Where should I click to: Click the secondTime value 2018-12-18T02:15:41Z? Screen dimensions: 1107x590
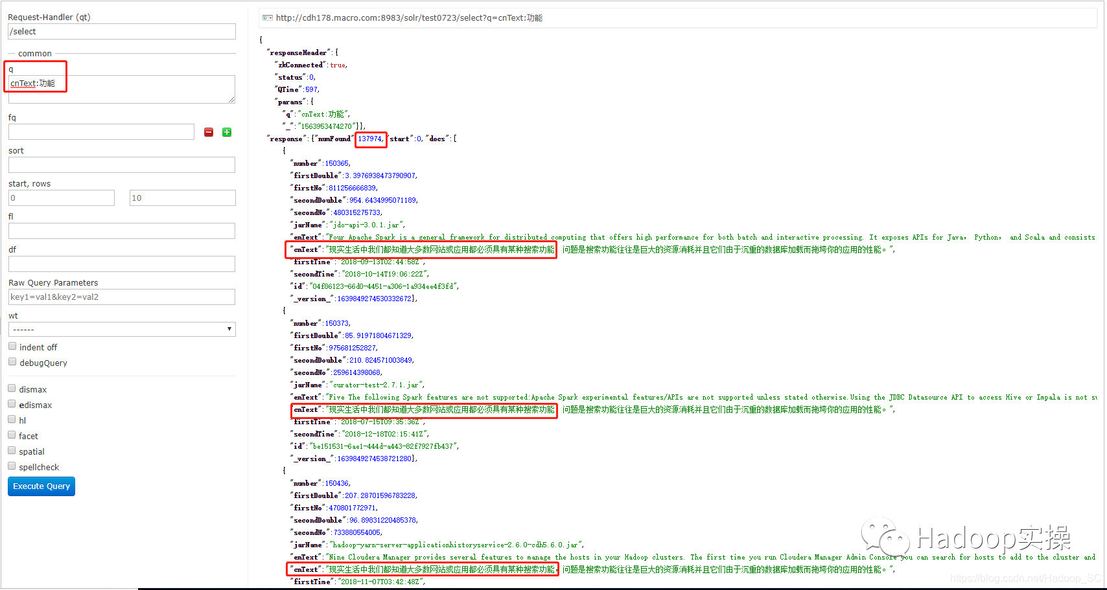[383, 434]
